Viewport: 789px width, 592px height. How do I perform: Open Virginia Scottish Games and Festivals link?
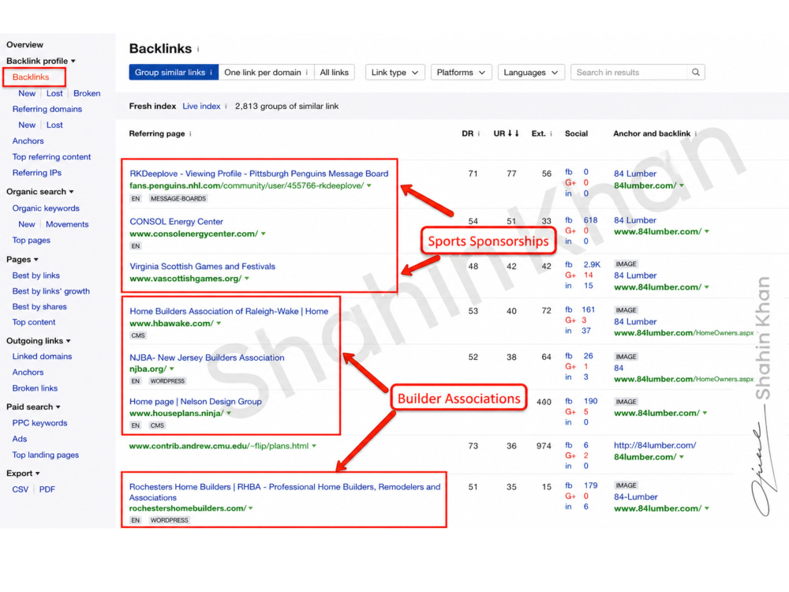(202, 266)
